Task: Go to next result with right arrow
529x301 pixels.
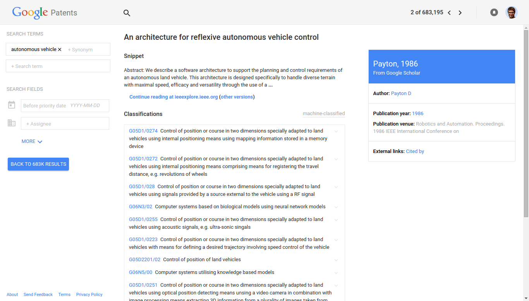Action: click(460, 12)
